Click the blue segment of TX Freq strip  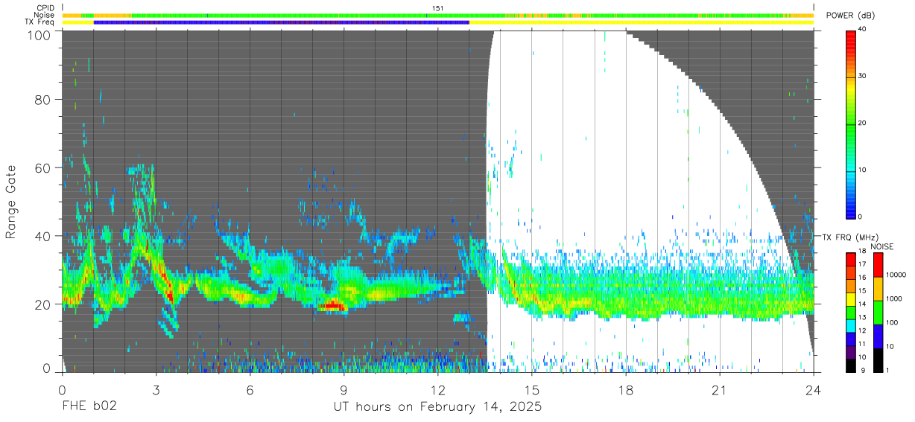tap(282, 22)
